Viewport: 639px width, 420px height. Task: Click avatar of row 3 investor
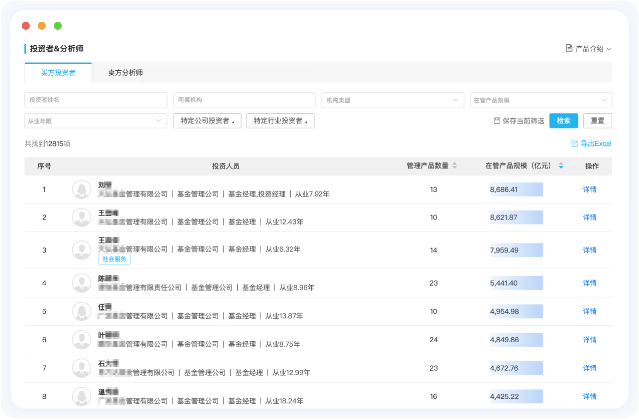tap(81, 250)
